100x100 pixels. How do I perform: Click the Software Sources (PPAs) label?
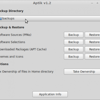click(15, 35)
